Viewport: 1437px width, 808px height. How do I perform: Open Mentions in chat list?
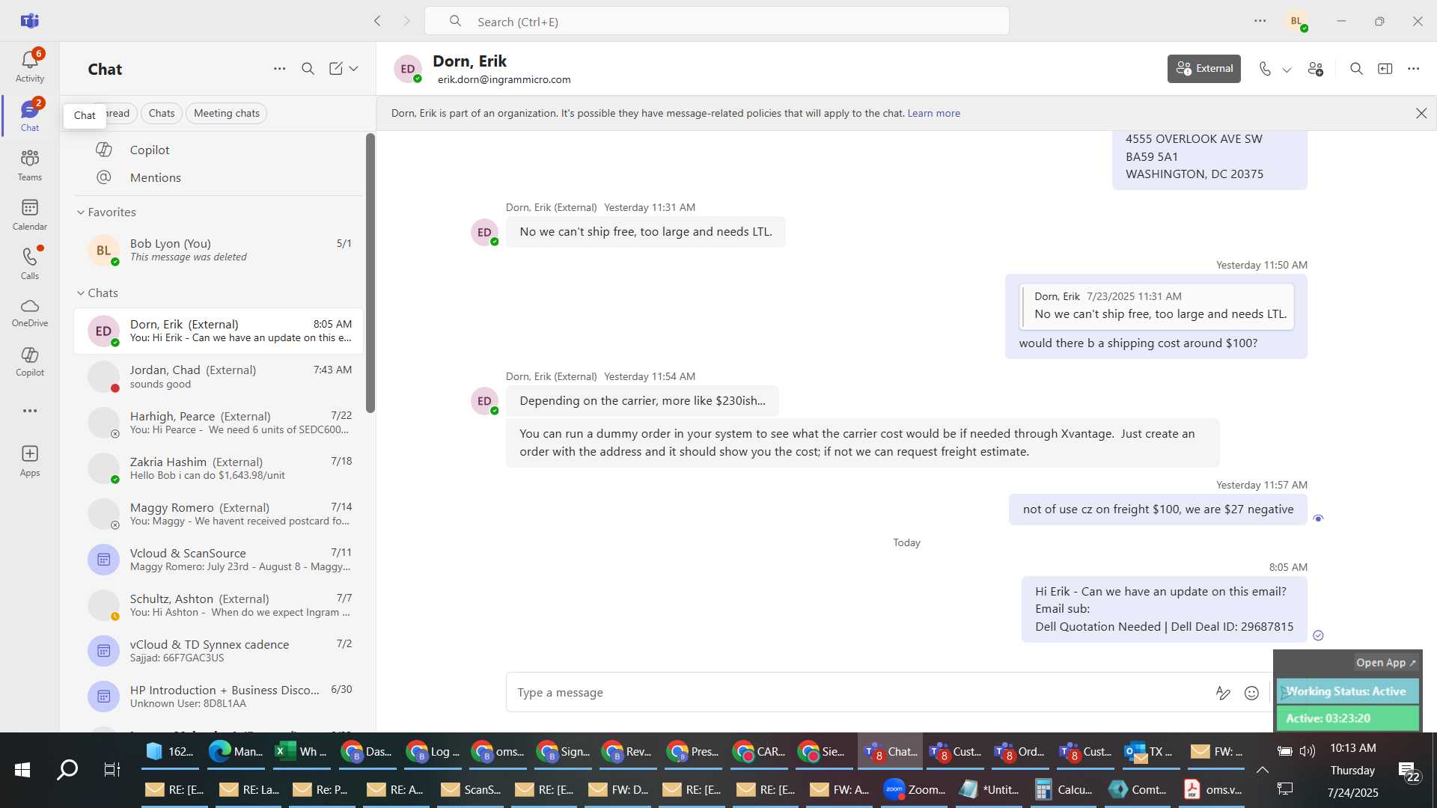[x=218, y=177]
